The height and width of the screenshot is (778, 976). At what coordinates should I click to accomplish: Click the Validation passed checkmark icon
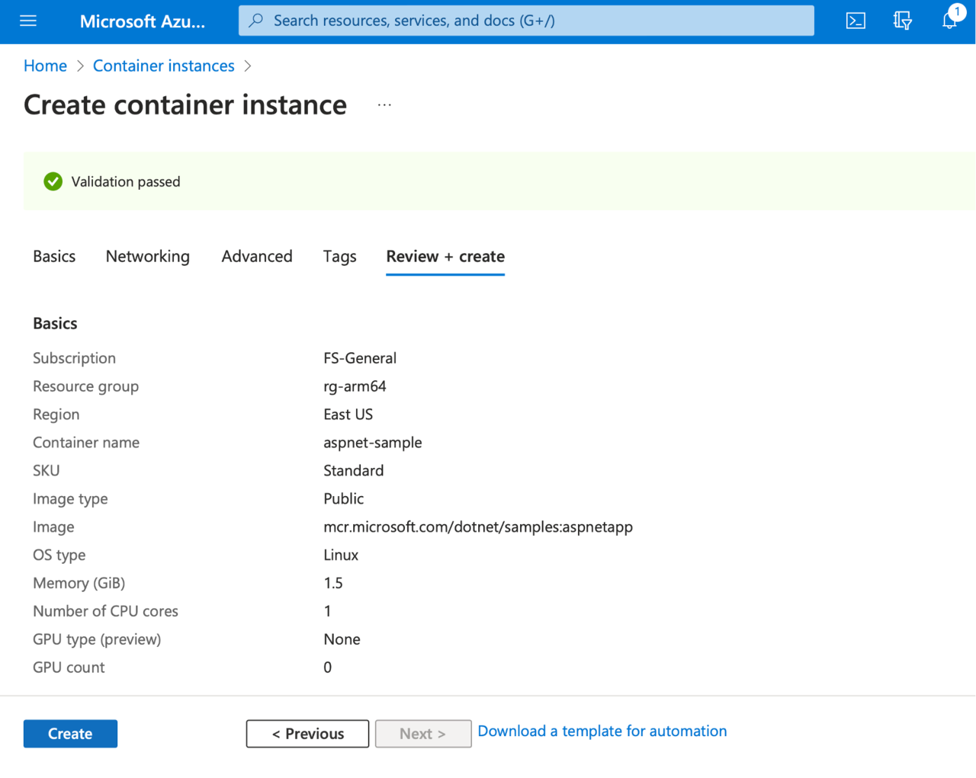pyautogui.click(x=53, y=181)
